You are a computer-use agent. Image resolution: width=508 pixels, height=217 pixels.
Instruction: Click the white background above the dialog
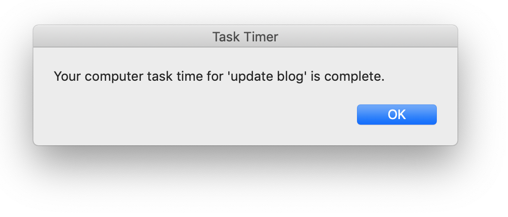pyautogui.click(x=245, y=11)
